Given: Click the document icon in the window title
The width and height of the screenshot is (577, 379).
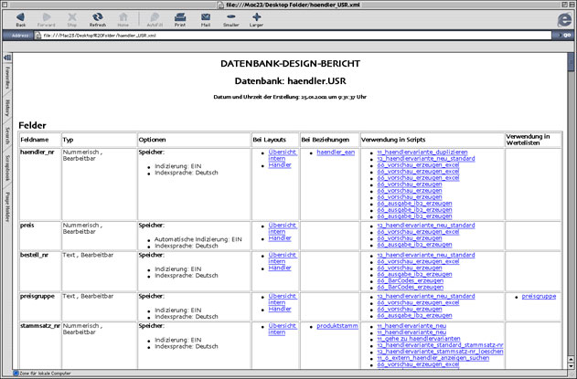Looking at the screenshot, I should point(220,5).
